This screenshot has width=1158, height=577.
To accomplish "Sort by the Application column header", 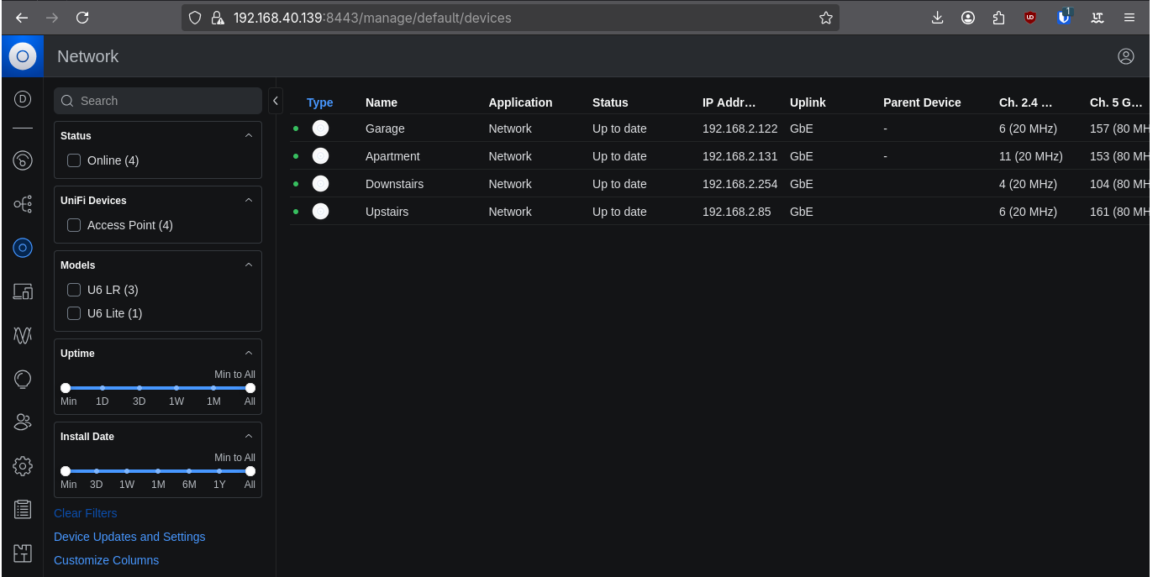I will [520, 102].
